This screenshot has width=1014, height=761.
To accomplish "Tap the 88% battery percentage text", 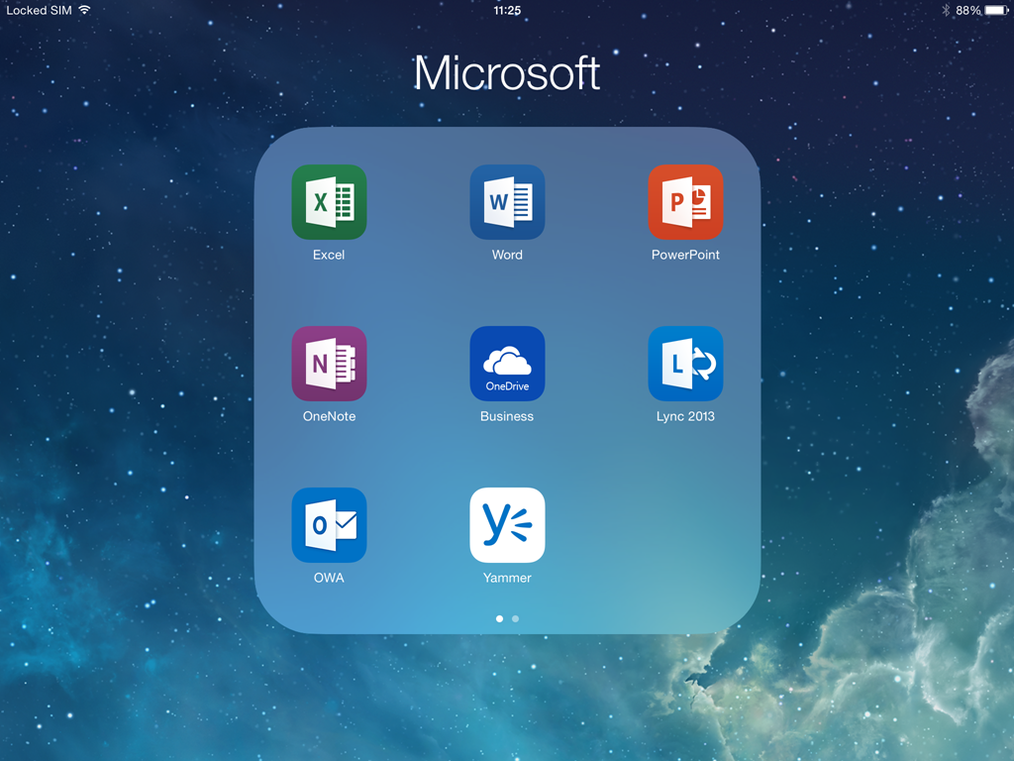I will (x=968, y=10).
